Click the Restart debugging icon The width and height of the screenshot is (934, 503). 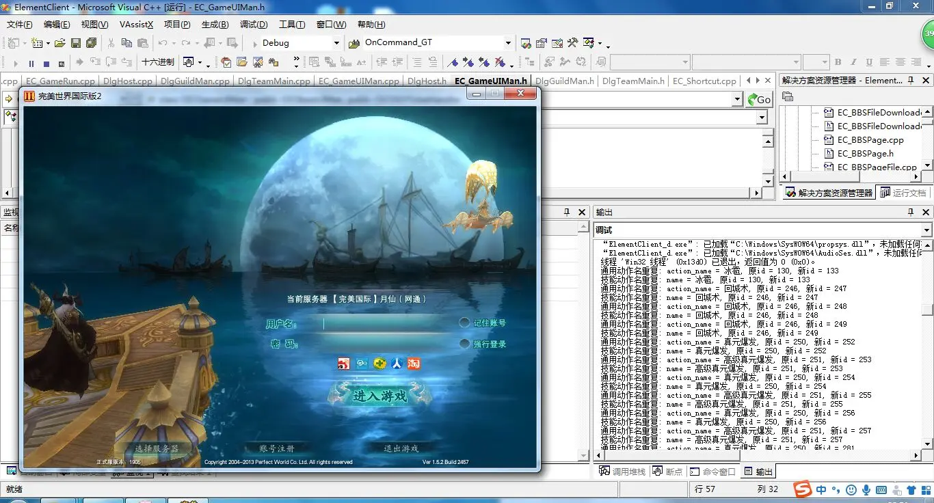(62, 63)
